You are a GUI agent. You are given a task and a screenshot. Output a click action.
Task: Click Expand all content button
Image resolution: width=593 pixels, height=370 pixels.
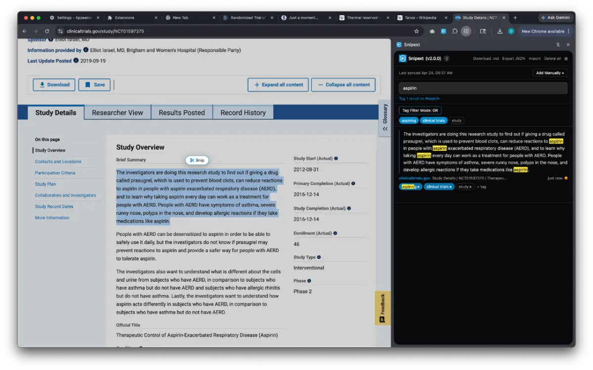pyautogui.click(x=278, y=85)
